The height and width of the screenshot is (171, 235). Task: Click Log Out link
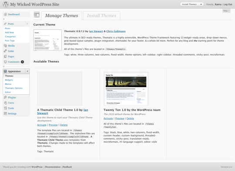point(228,4)
